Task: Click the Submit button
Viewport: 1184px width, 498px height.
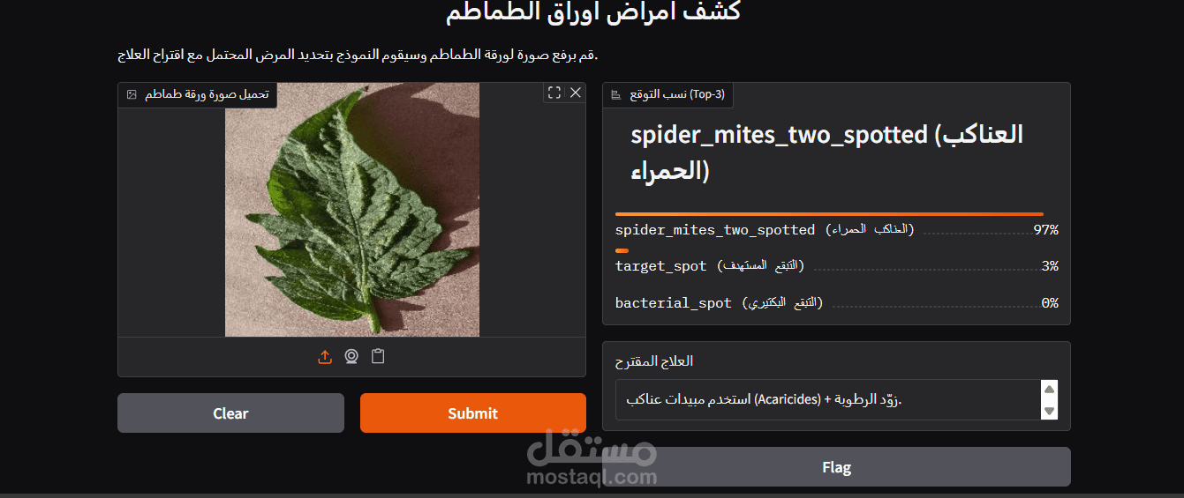Action: tap(473, 413)
